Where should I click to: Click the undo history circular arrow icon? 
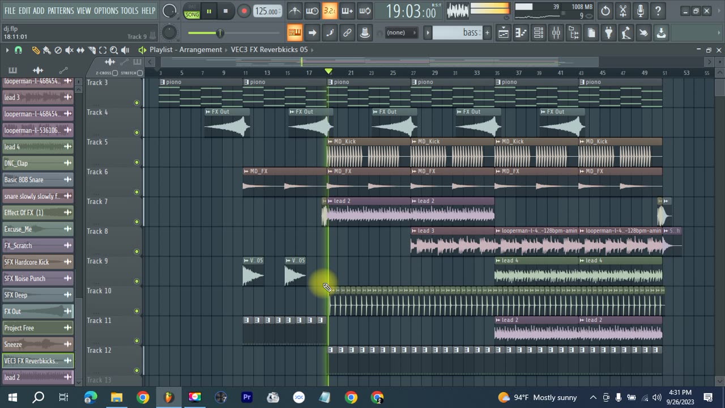(605, 11)
